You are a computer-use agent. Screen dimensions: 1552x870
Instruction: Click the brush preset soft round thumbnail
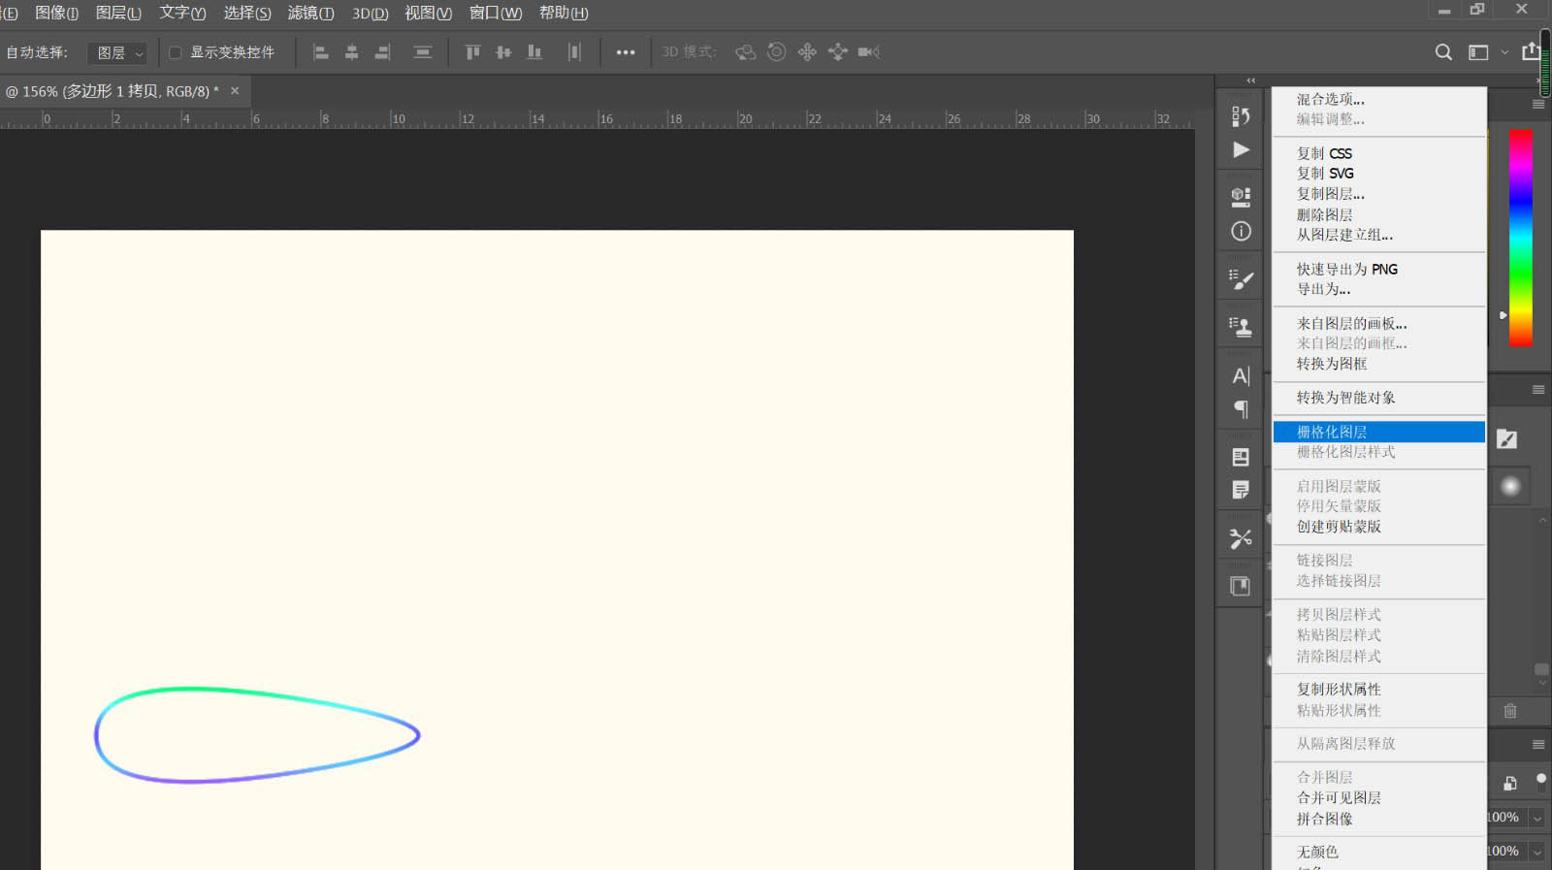tap(1510, 486)
